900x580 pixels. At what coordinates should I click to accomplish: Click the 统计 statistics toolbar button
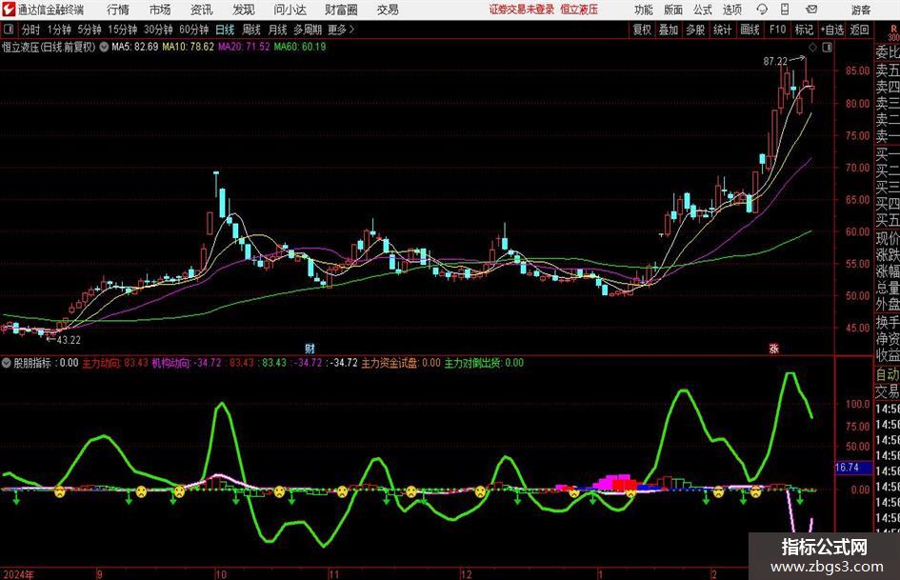tap(723, 30)
